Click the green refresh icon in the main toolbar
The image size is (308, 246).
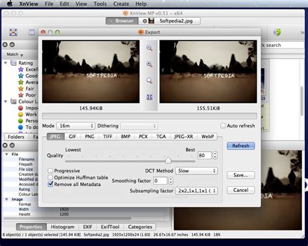tap(277, 33)
